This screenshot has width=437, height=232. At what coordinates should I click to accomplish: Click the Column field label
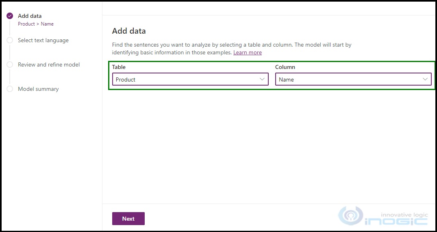point(285,67)
